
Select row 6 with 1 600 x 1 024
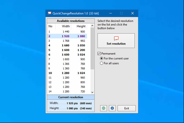[67, 55]
